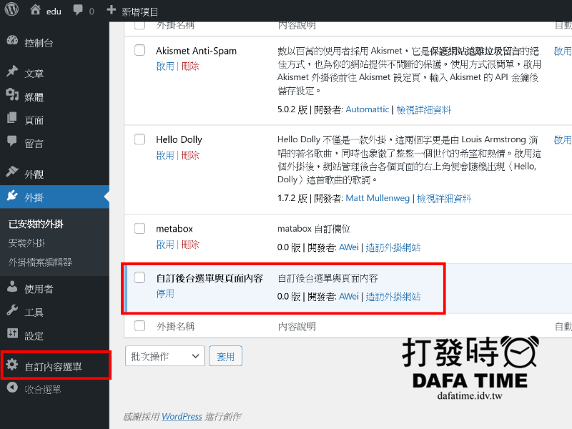Open the Matt Mullenweg developer link
Viewport: 572px width, 429px height.
click(x=378, y=198)
